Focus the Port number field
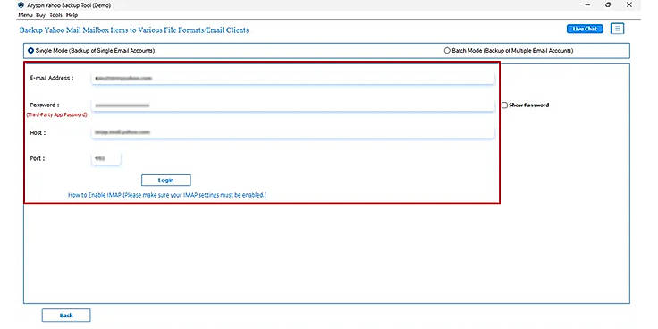Viewport: 658px width, 329px height. tap(105, 158)
